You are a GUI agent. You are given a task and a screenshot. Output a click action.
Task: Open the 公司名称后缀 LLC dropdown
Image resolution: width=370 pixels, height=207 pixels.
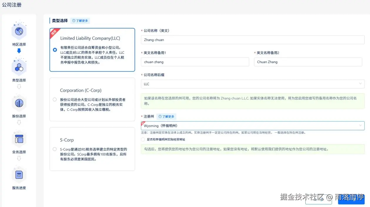[253, 84]
